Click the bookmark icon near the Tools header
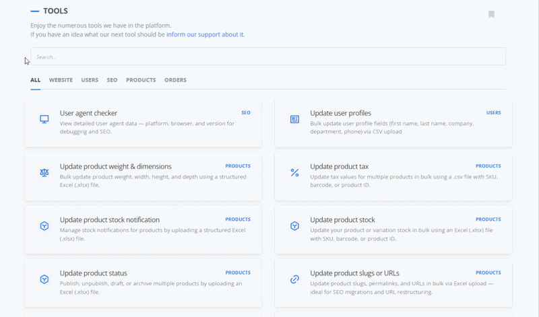Screen dimensions: 539x317 pos(491,14)
